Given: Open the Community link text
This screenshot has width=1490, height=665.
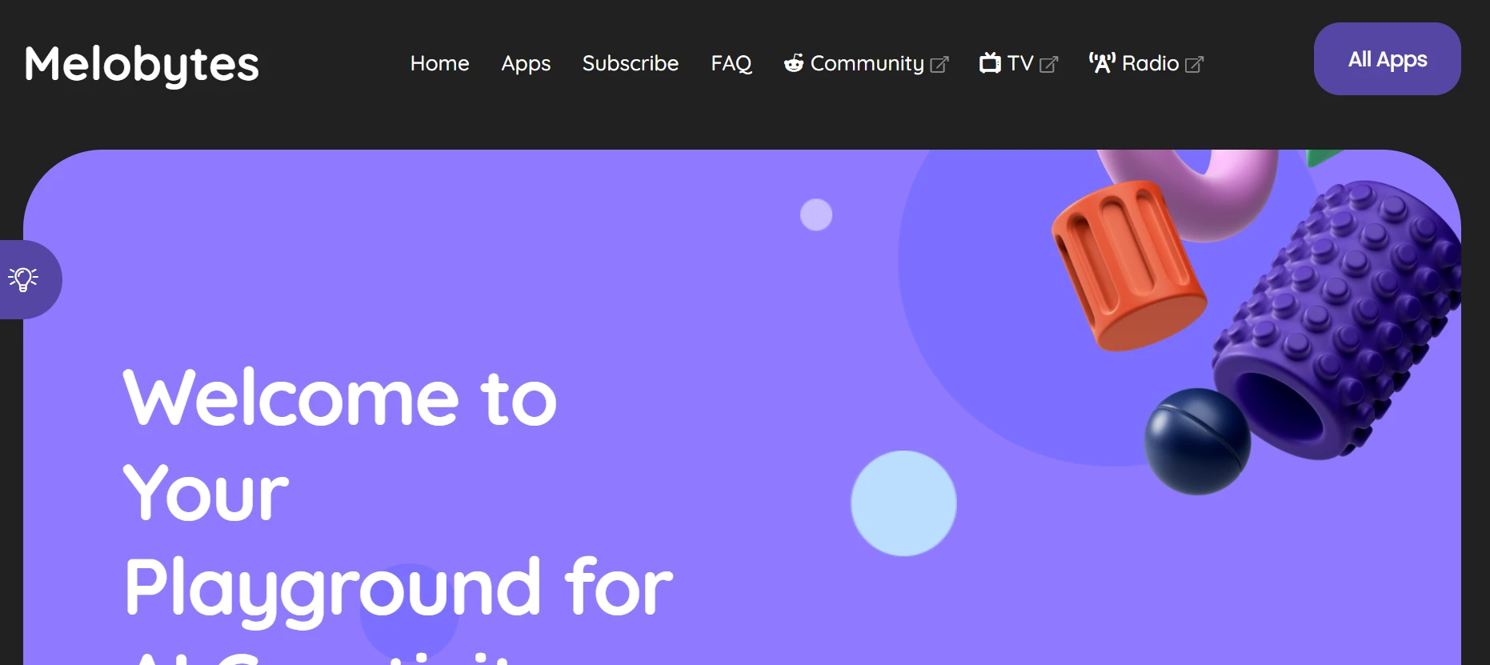Looking at the screenshot, I should 867,64.
